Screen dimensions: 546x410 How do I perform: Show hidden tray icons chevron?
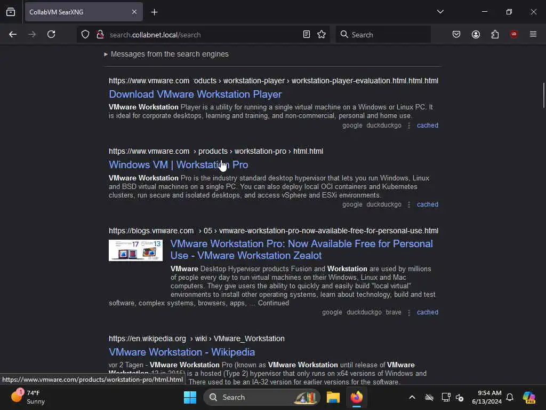412,397
